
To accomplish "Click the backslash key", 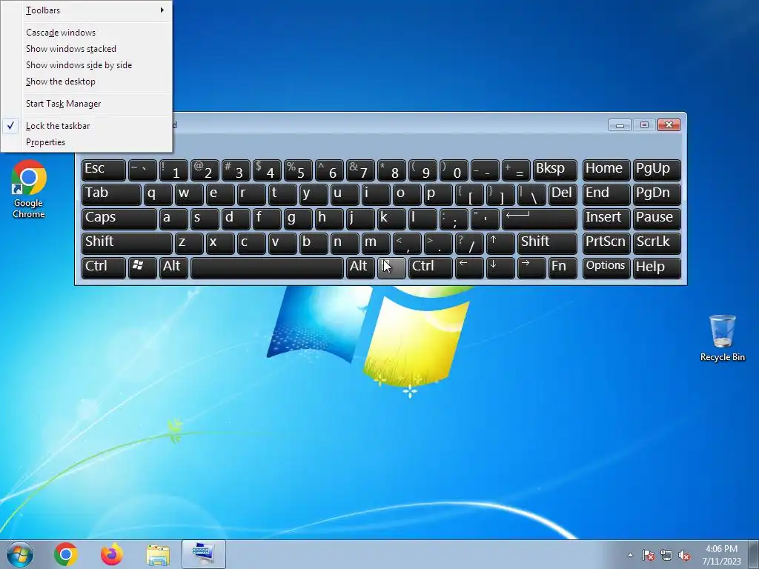I will (x=531, y=195).
